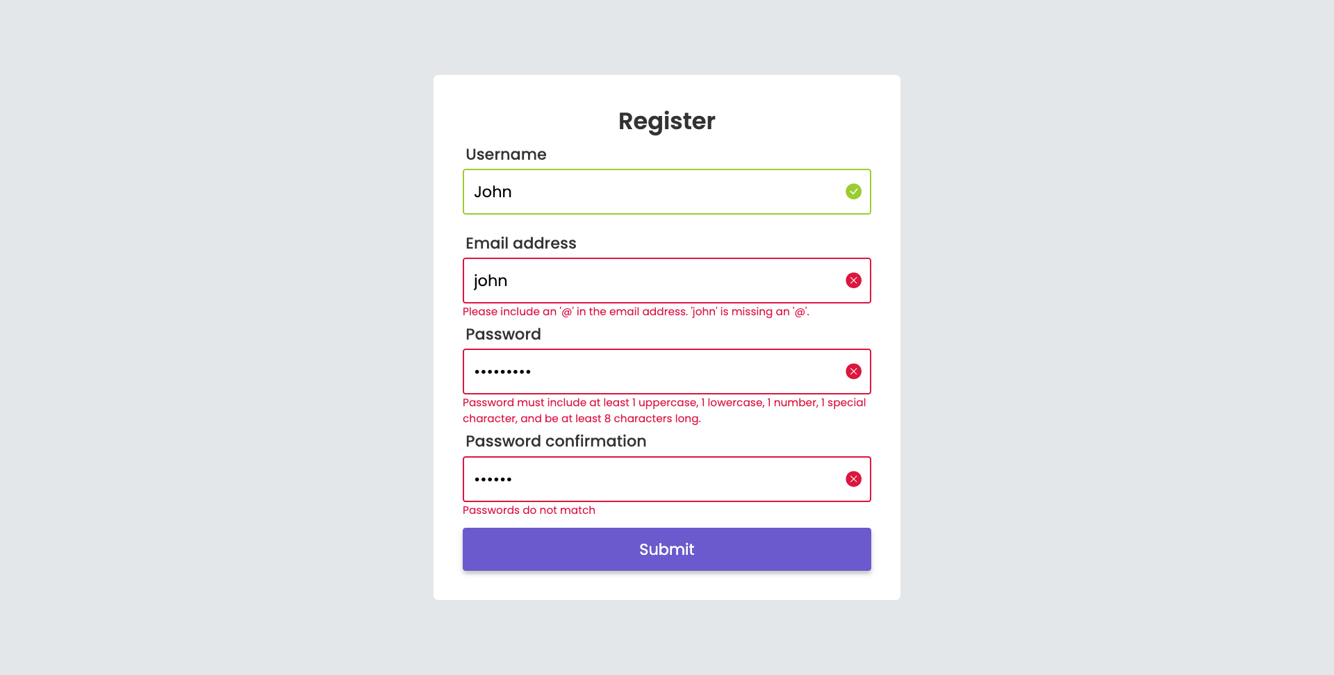Image resolution: width=1334 pixels, height=675 pixels.
Task: Click the Password label above its field
Action: pos(503,334)
